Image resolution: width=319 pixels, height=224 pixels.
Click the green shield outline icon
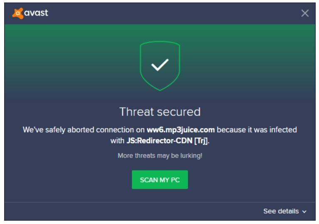pyautogui.click(x=160, y=66)
